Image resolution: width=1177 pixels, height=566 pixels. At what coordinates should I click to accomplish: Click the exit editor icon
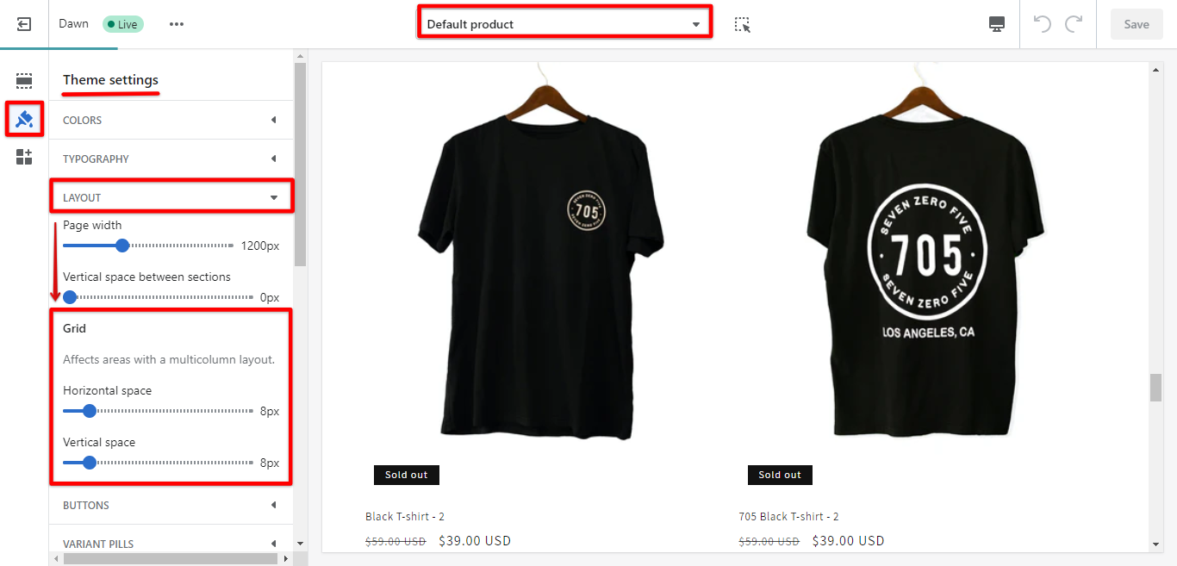pos(24,24)
